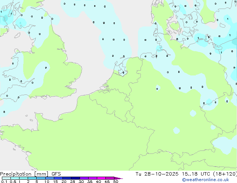Click the 45 mm legend color swatch
This screenshot has height=183, width=237.
pos(110,178)
